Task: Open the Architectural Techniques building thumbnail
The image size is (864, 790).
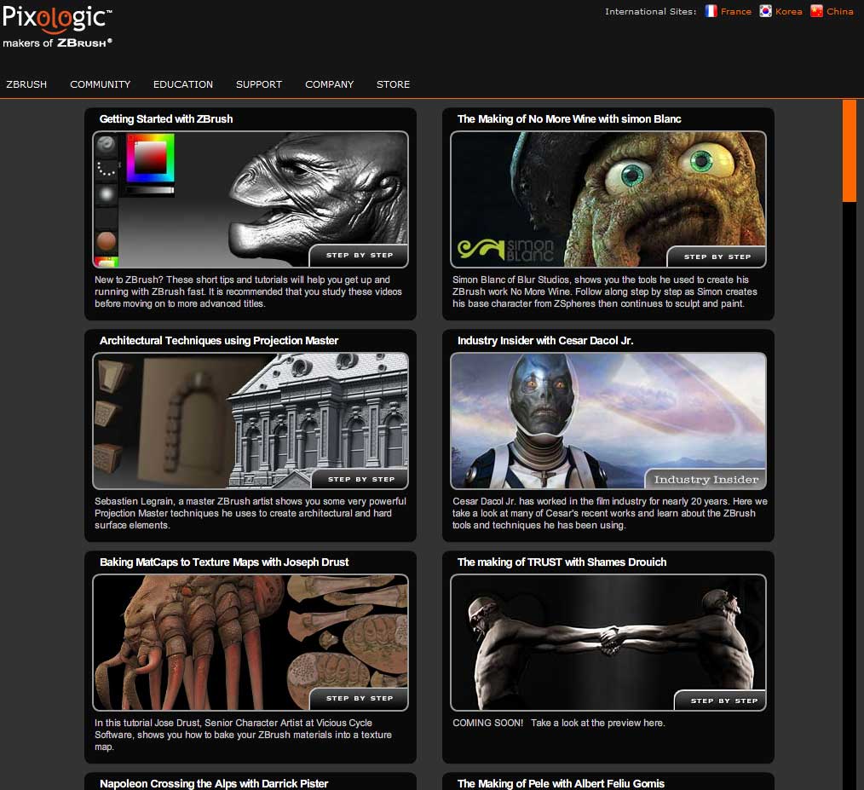Action: tap(251, 421)
